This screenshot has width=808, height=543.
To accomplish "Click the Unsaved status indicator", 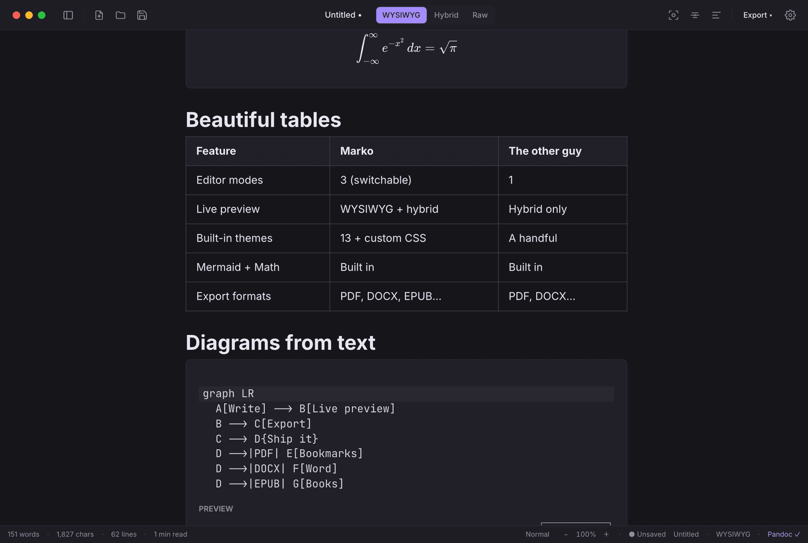I will 647,534.
